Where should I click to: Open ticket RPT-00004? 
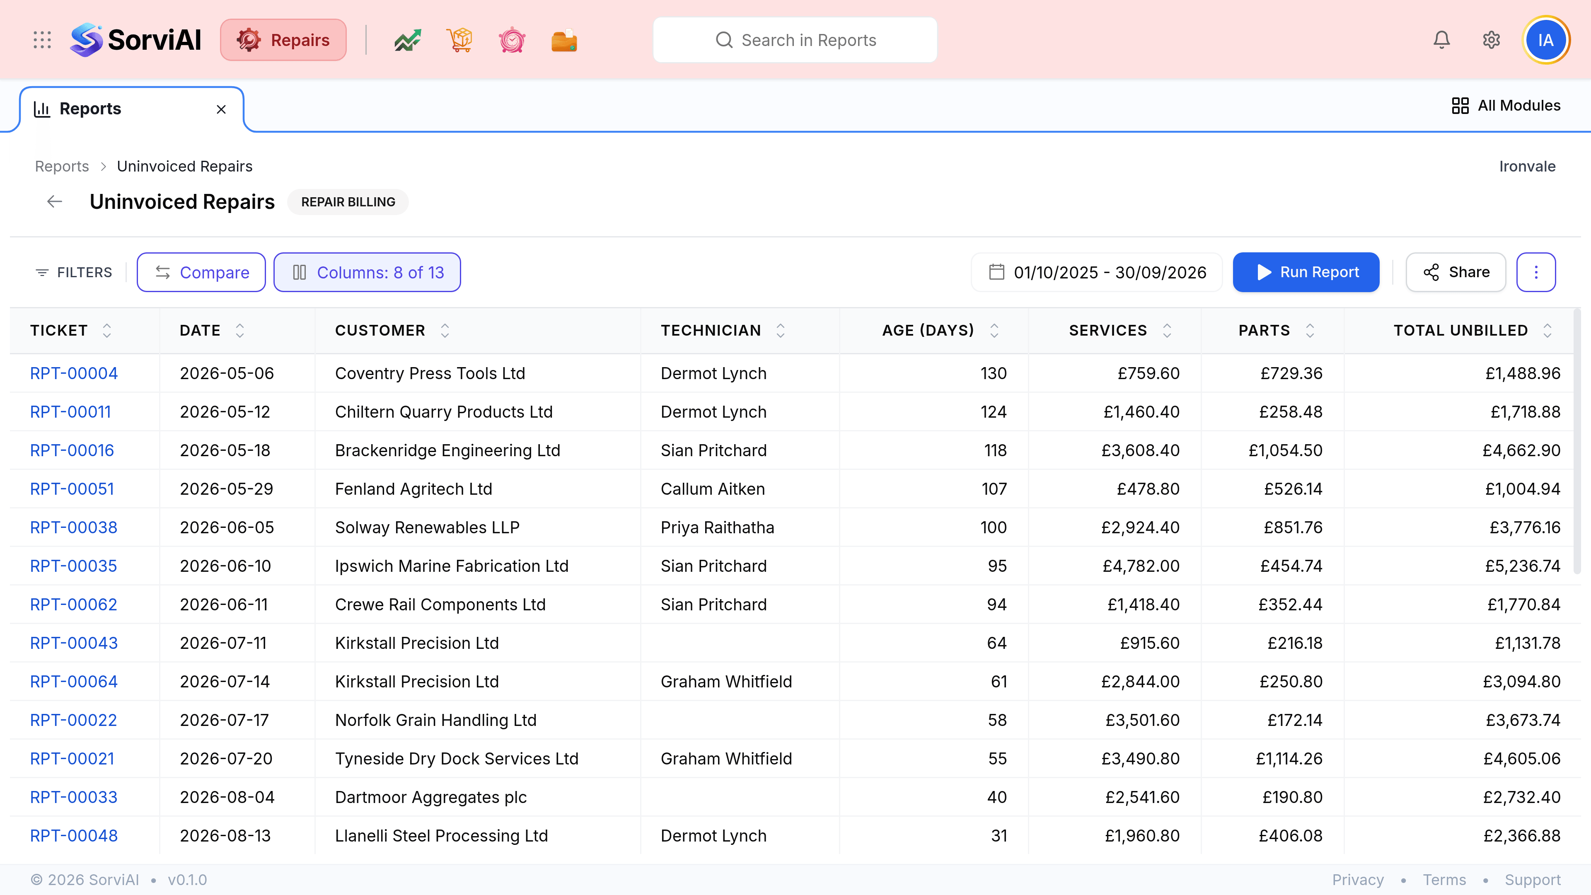point(73,373)
